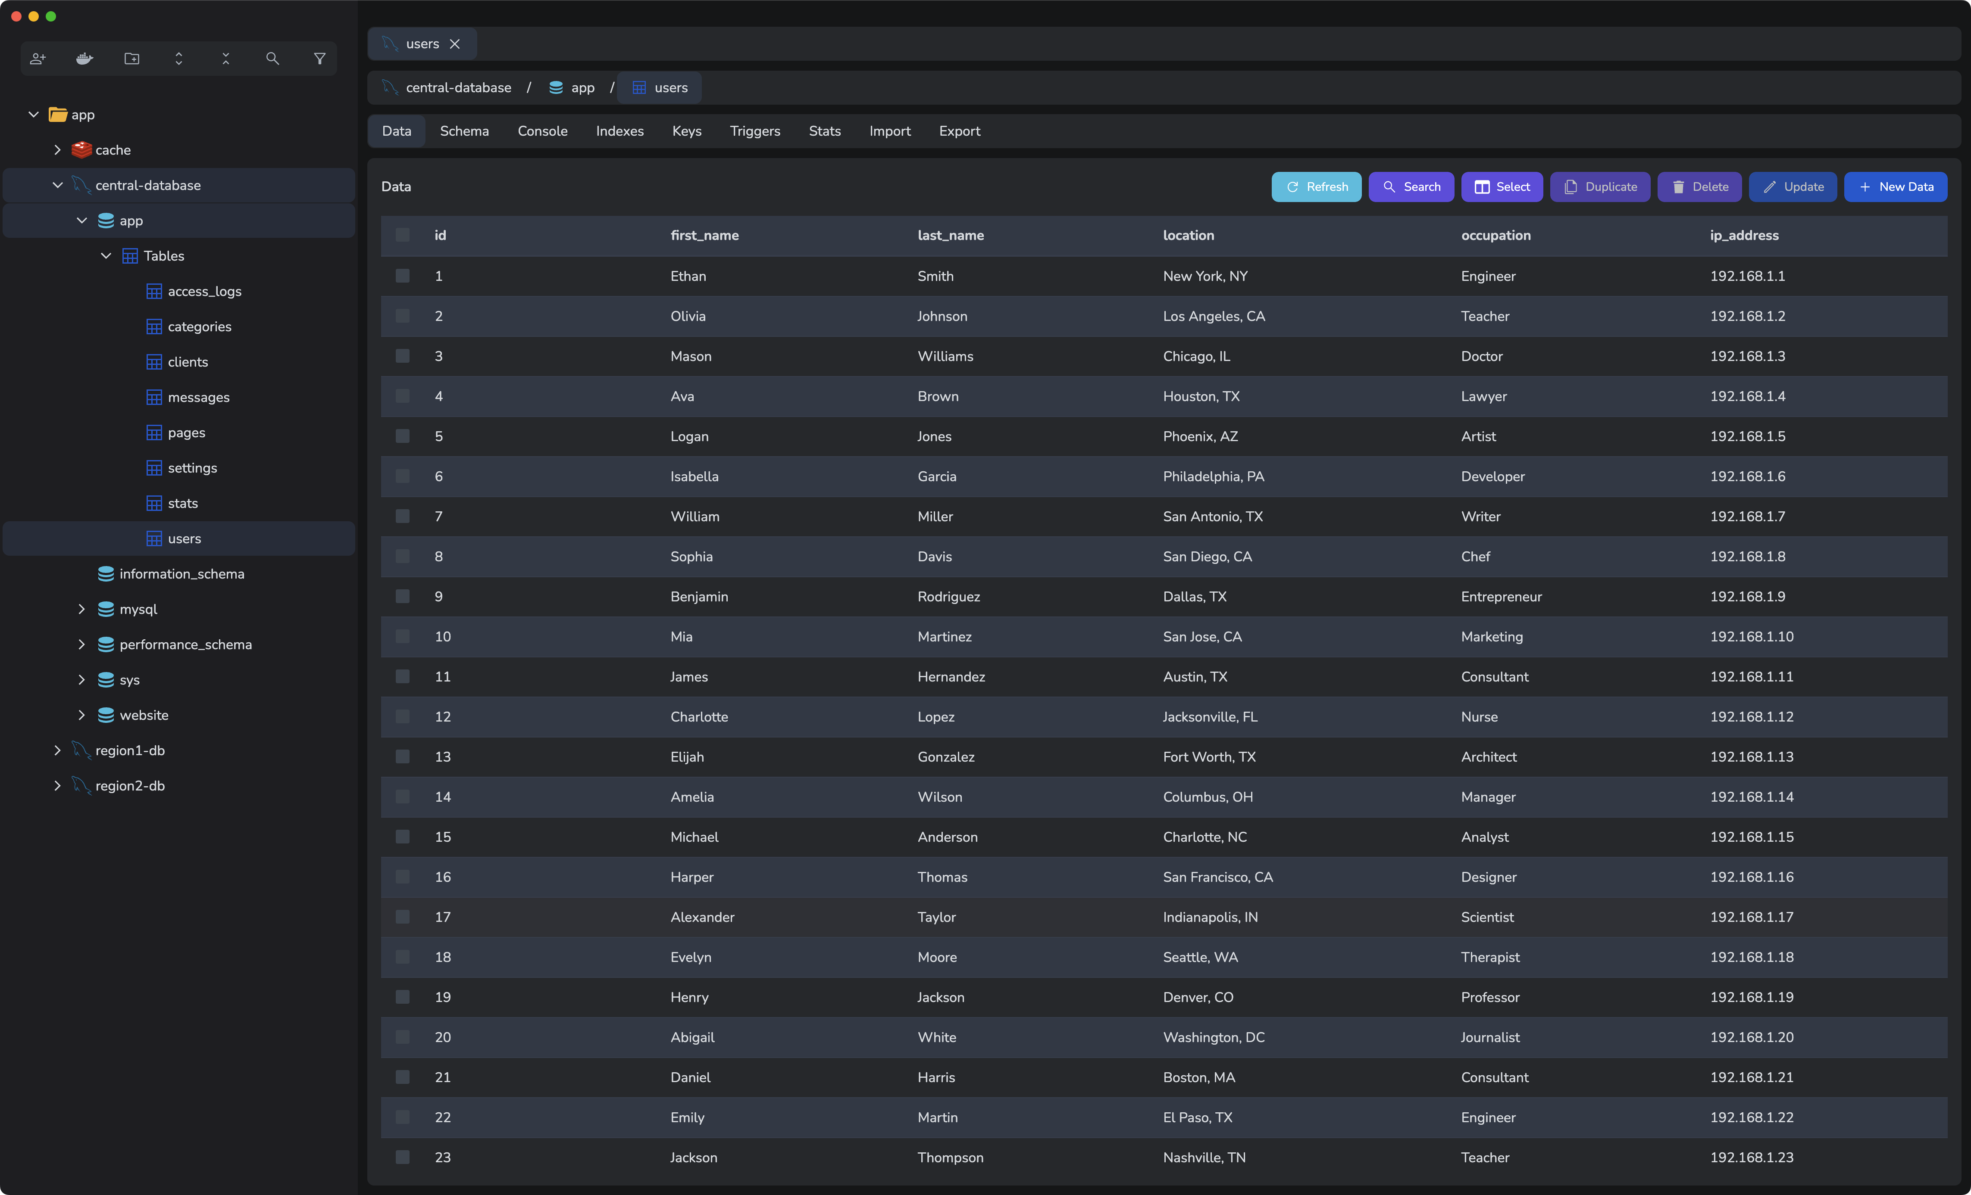Click the sidebar search magnifier icon
The image size is (1971, 1195).
273,58
